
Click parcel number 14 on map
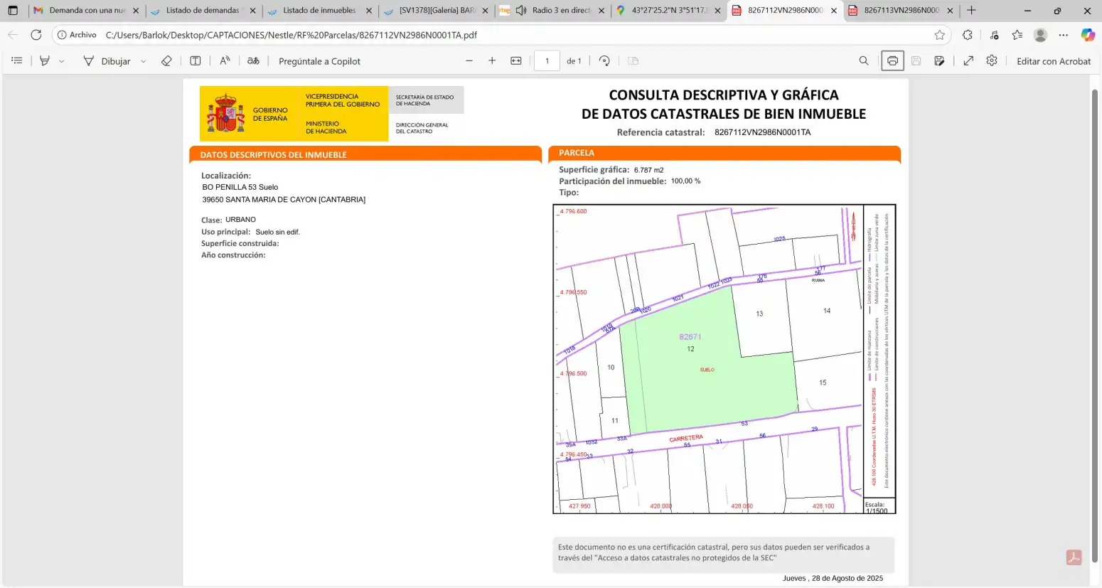point(827,311)
